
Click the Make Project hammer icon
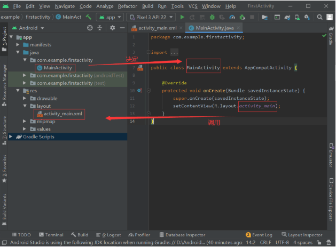pyautogui.click(x=89, y=17)
